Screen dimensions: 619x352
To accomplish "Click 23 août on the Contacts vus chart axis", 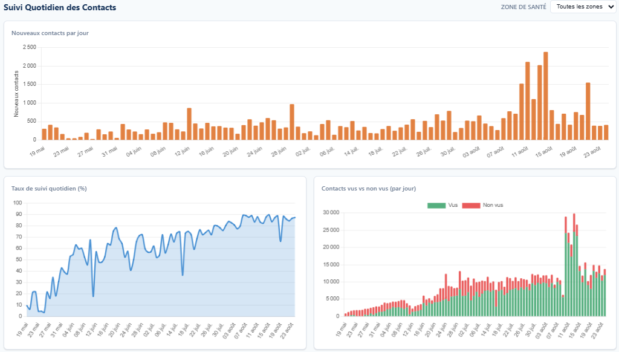I will (x=597, y=330).
